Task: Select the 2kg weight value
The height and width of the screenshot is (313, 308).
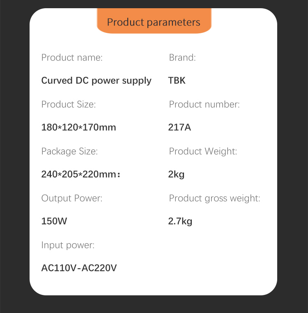Action: (176, 175)
